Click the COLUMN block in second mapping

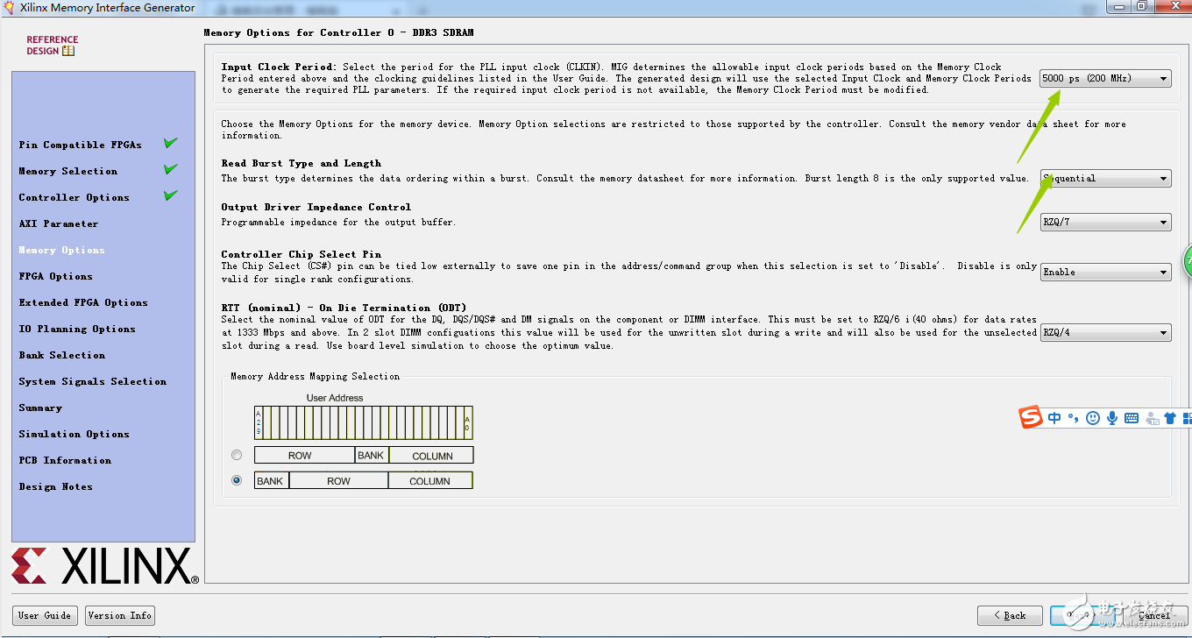429,480
